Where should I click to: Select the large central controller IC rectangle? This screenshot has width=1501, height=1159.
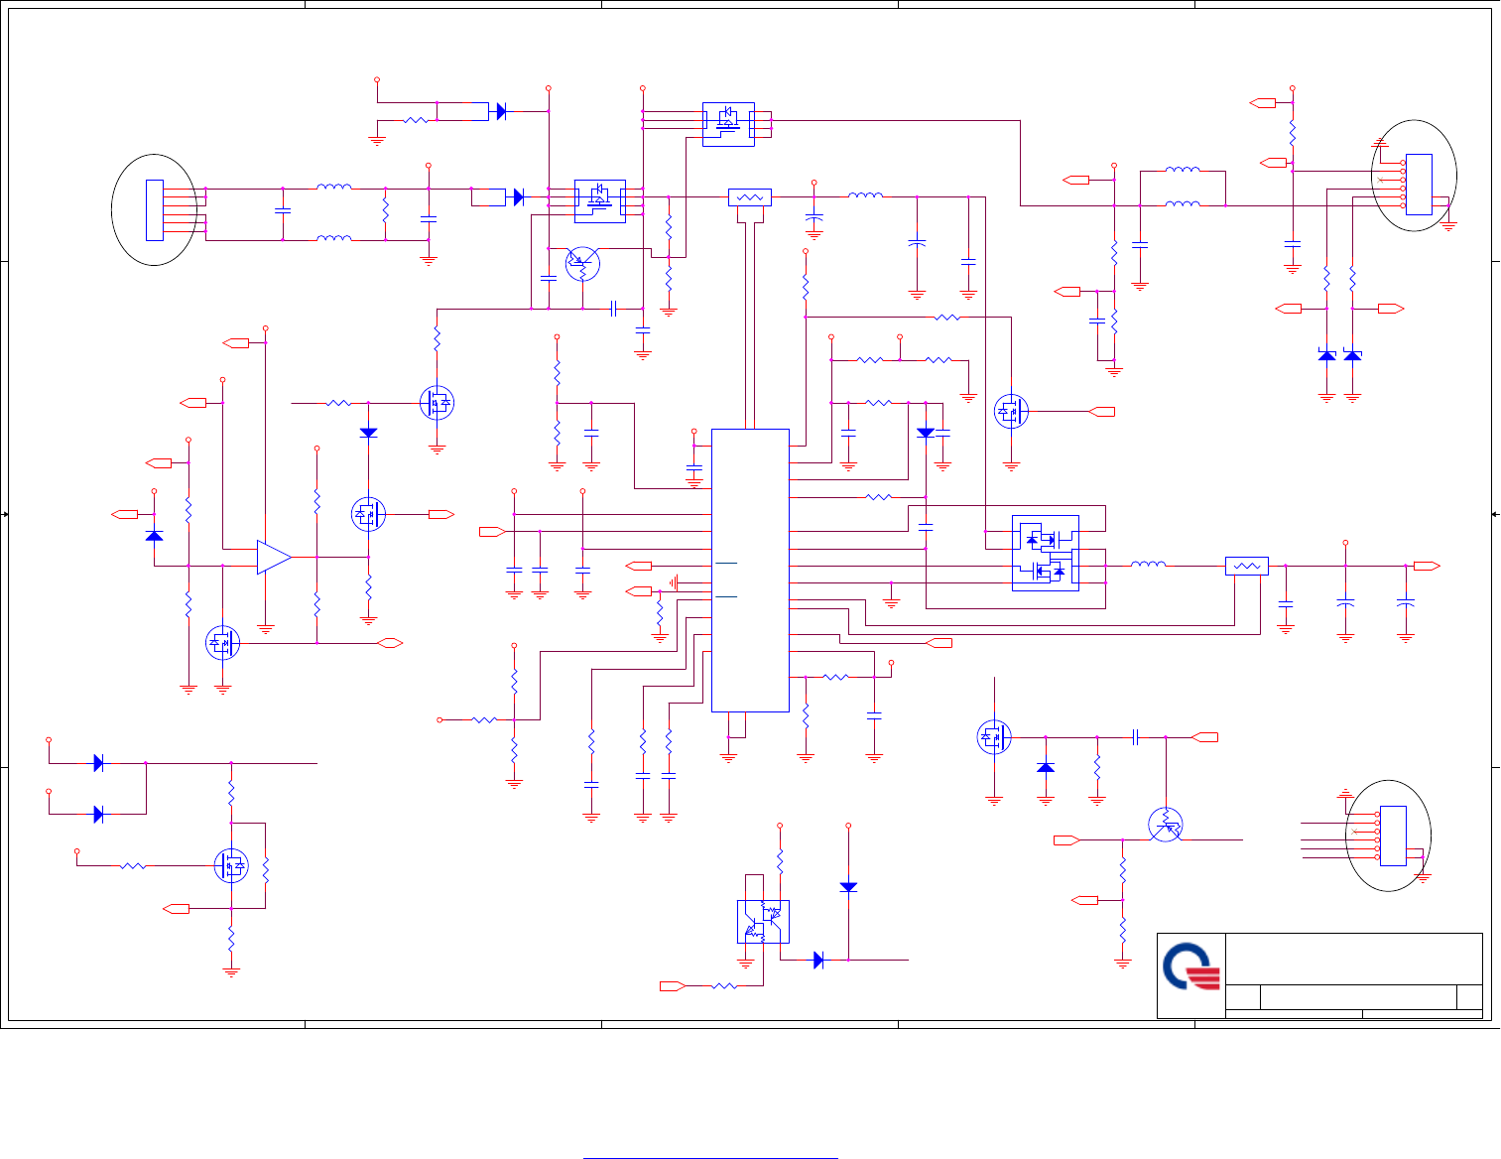(750, 571)
